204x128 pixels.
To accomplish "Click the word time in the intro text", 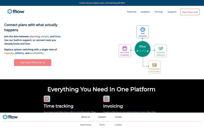I will coord(58,36).
